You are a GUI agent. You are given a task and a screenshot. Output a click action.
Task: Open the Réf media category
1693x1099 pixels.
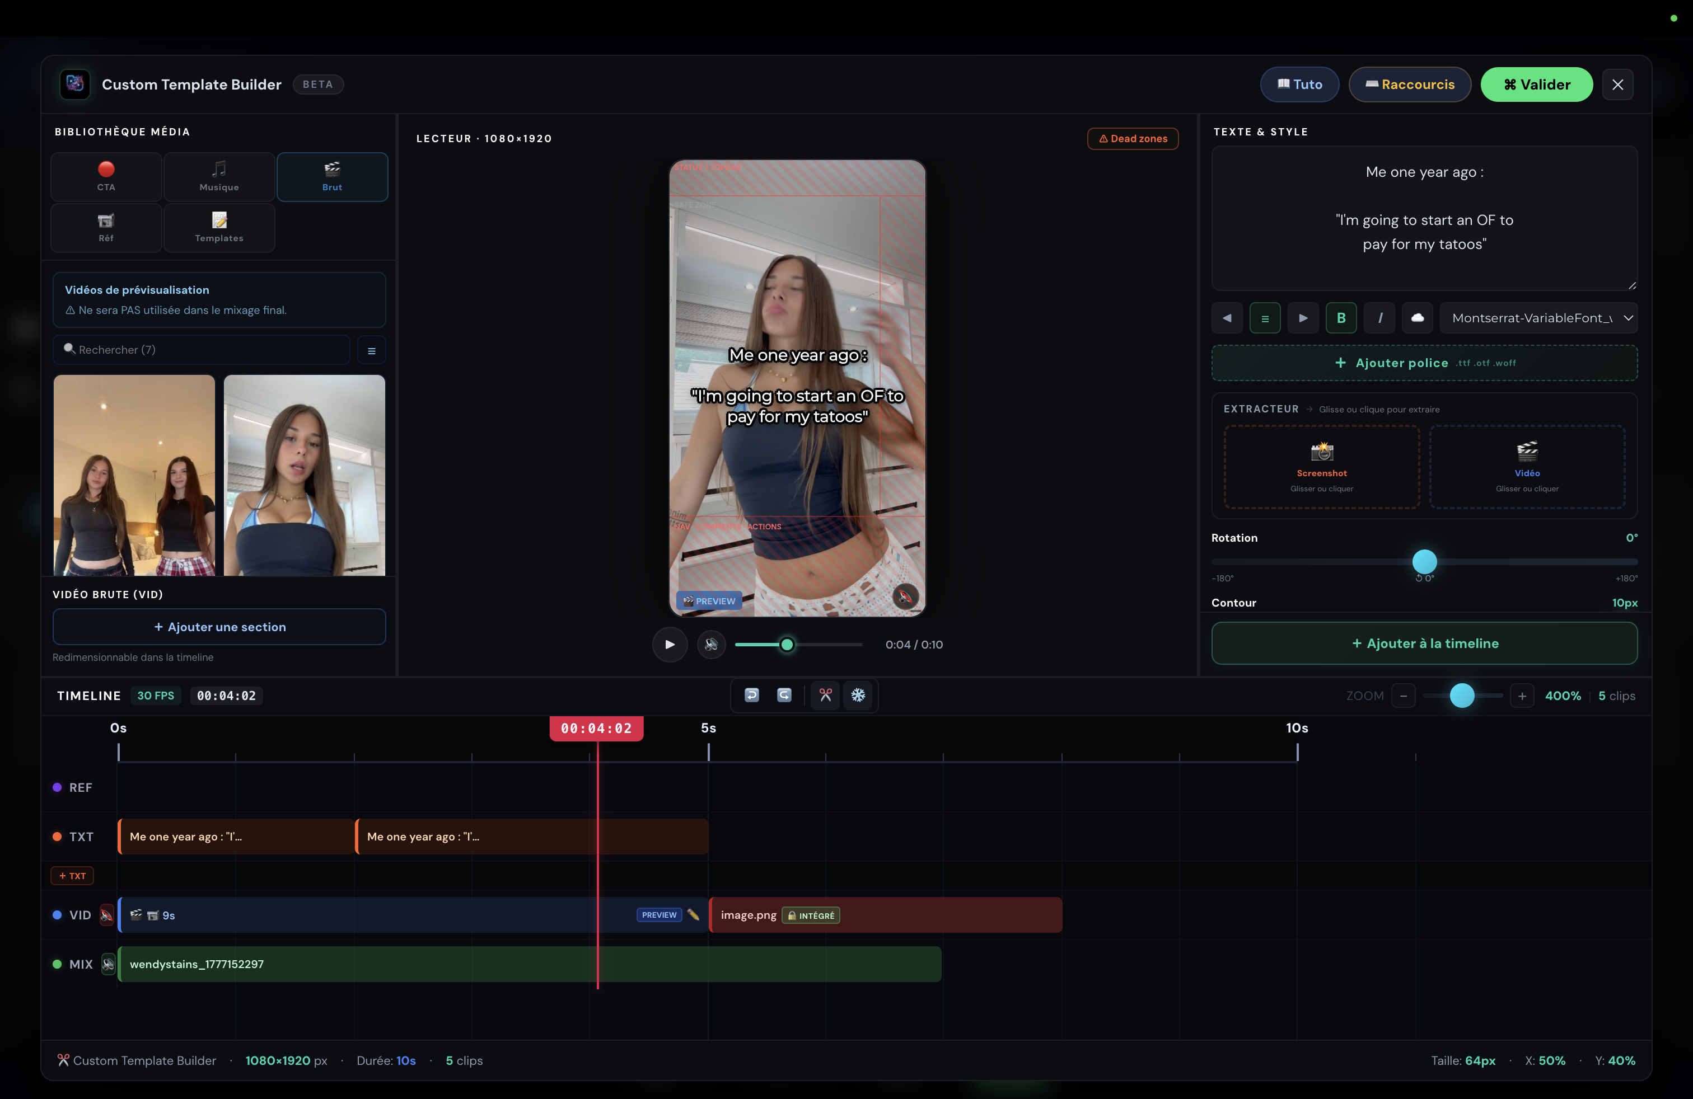pos(106,228)
